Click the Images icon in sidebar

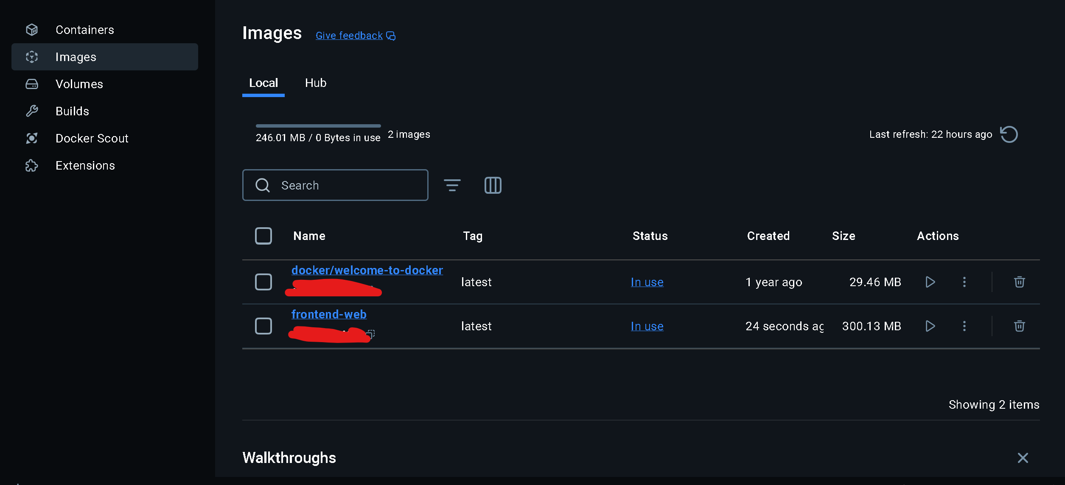pyautogui.click(x=32, y=57)
